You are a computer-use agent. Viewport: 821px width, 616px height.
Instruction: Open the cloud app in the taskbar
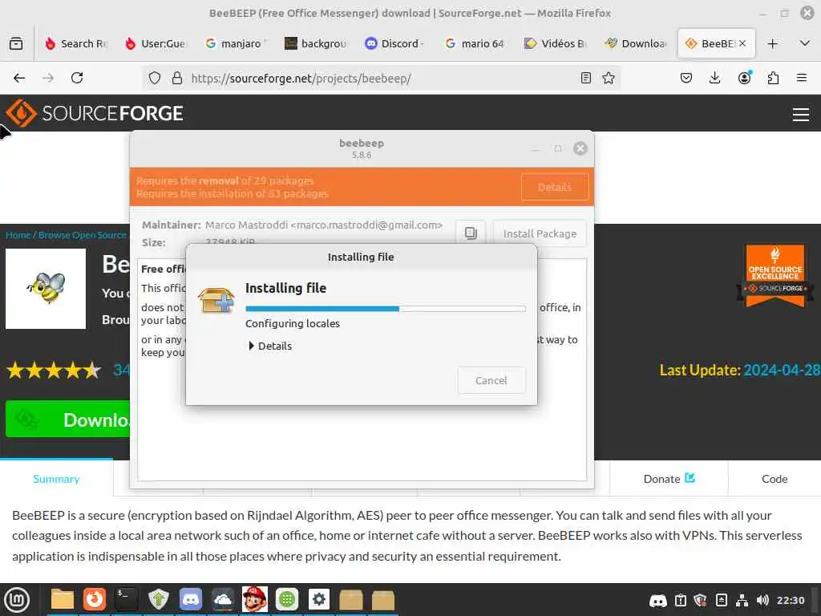[x=223, y=599]
